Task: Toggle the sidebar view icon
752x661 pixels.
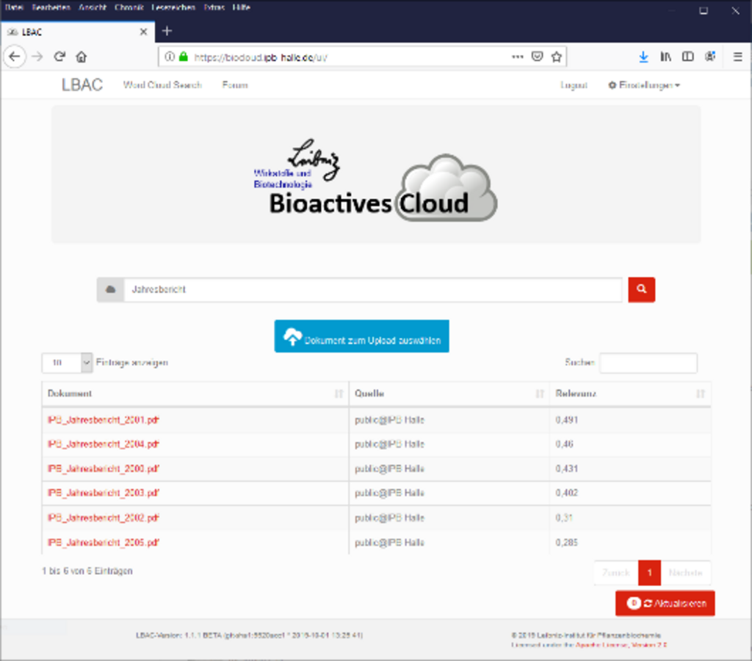Action: pos(687,57)
